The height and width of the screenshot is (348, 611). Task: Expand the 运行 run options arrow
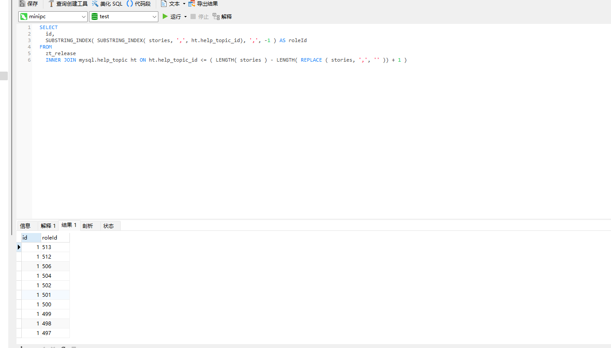[185, 16]
